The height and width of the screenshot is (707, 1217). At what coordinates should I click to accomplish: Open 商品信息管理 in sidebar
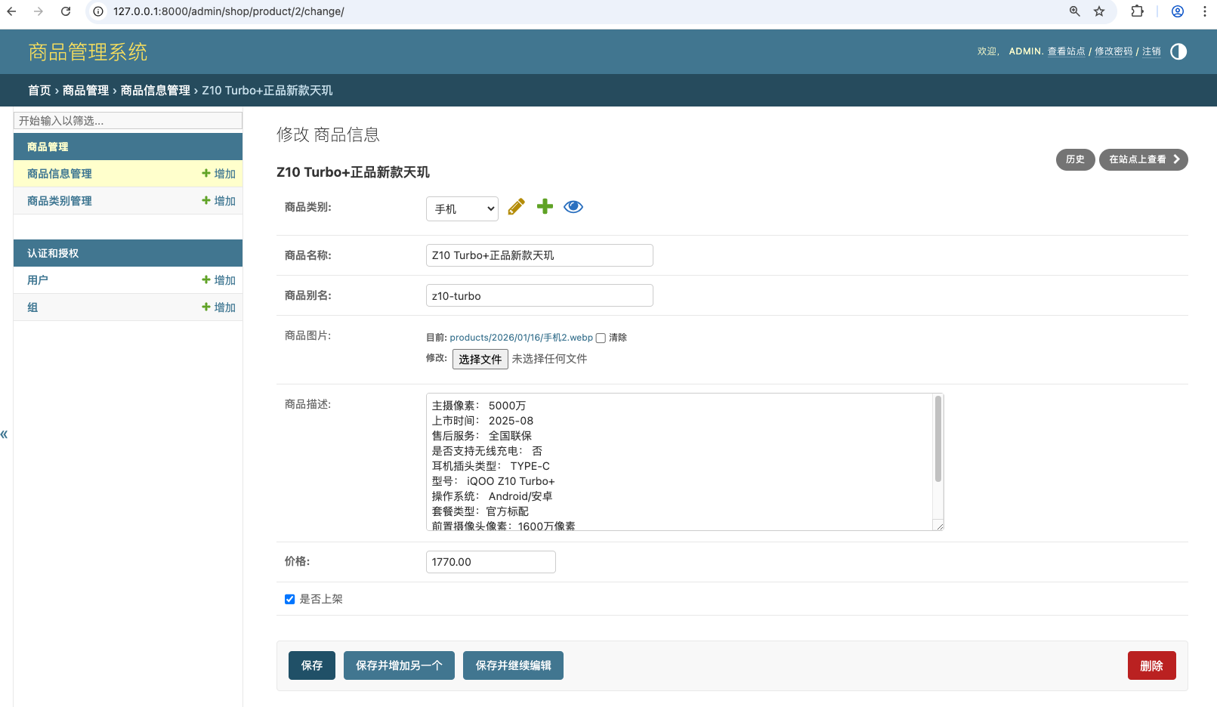60,174
